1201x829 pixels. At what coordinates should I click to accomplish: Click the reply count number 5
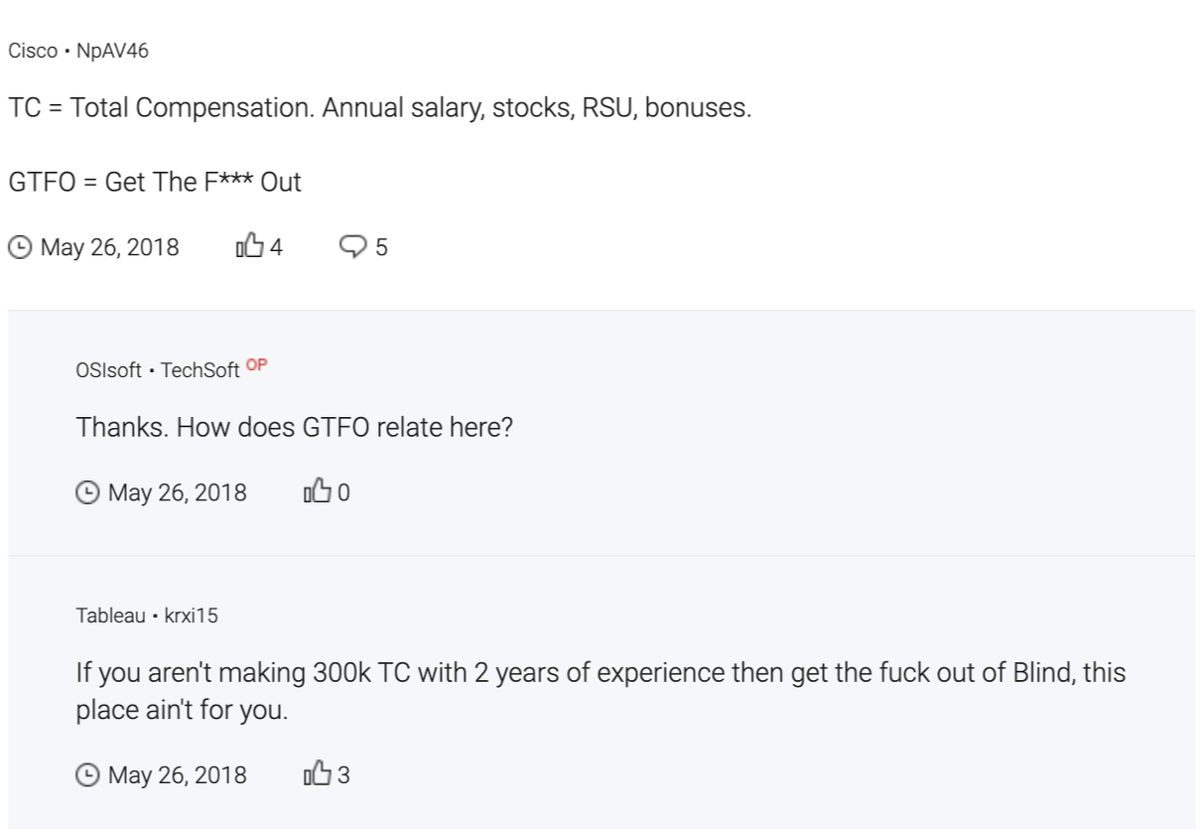(x=381, y=248)
